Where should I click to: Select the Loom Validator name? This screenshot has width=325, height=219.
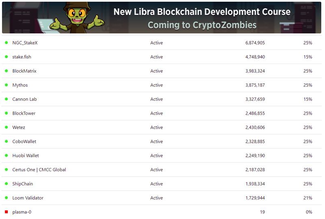[28, 198]
